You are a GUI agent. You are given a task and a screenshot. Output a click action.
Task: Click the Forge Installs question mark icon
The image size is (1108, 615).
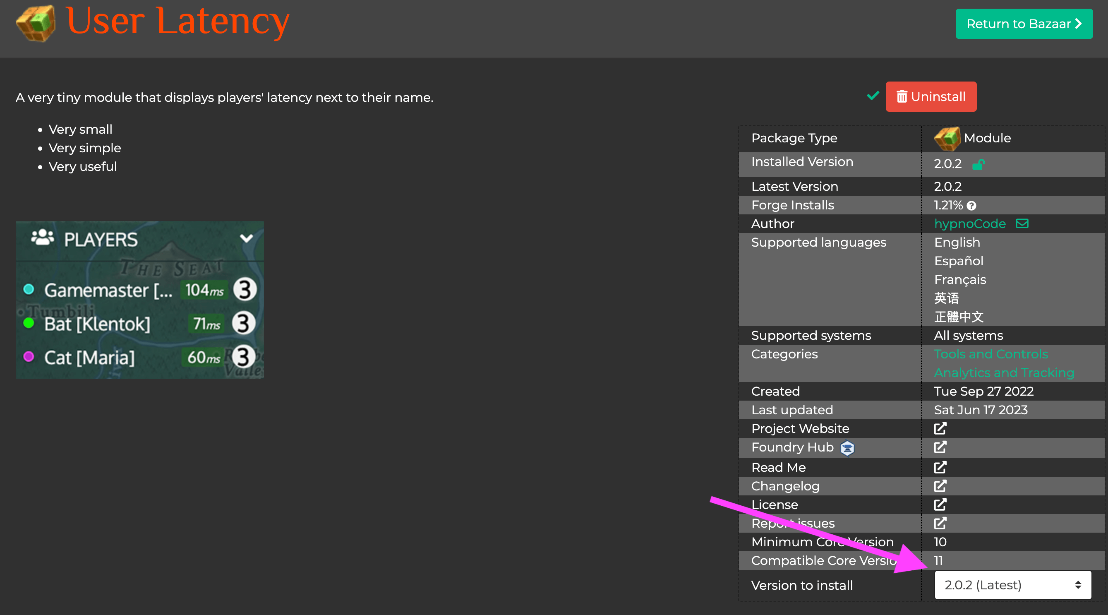pyautogui.click(x=971, y=205)
